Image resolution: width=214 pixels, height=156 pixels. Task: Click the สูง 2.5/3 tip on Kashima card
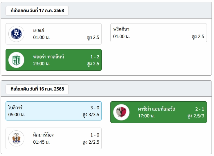coord(196,116)
